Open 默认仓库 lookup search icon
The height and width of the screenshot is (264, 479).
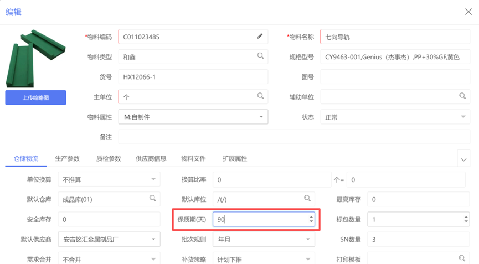tap(152, 199)
